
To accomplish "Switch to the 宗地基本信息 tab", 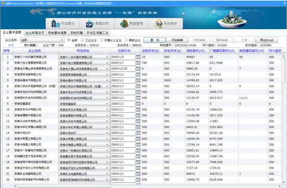I will click(57, 33).
